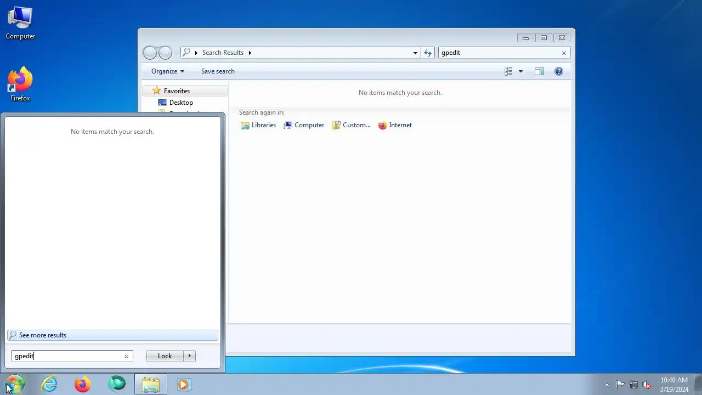Open the shutdown options arrow beside Lock

tap(190, 356)
